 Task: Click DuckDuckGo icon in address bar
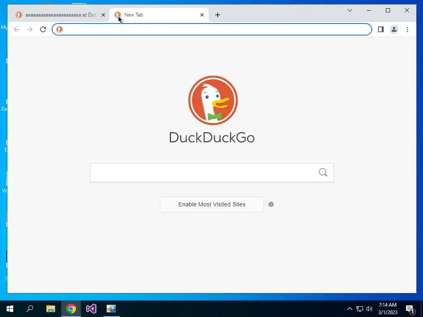[x=59, y=29]
